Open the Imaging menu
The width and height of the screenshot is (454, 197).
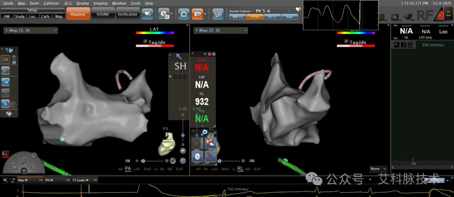click(100, 3)
